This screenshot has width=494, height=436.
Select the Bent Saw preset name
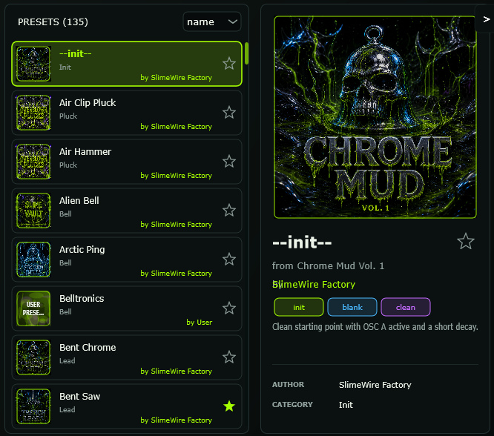[79, 396]
